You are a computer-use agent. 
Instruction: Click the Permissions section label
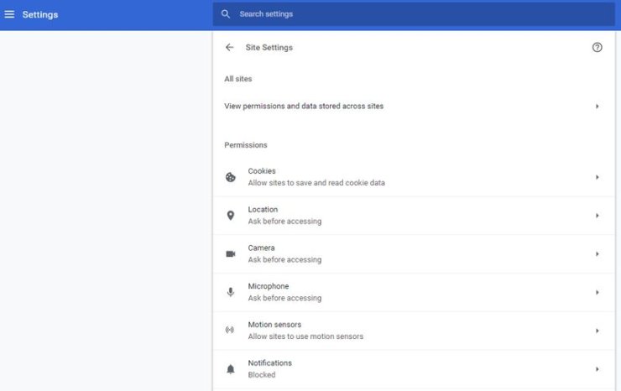tap(246, 145)
